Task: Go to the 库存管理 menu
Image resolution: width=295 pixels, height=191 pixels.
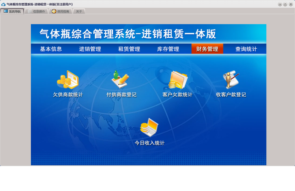Action: click(x=168, y=49)
